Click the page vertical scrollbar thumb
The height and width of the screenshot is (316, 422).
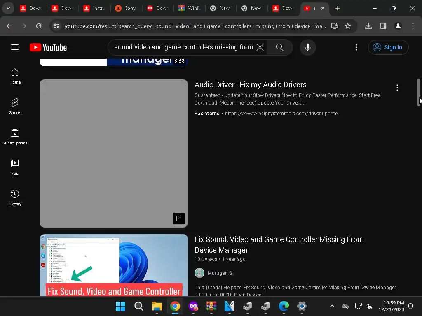(x=419, y=92)
